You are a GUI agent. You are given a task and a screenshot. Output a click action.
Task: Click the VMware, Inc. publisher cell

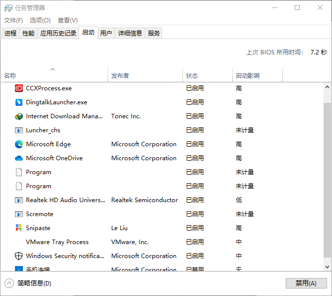click(x=130, y=242)
